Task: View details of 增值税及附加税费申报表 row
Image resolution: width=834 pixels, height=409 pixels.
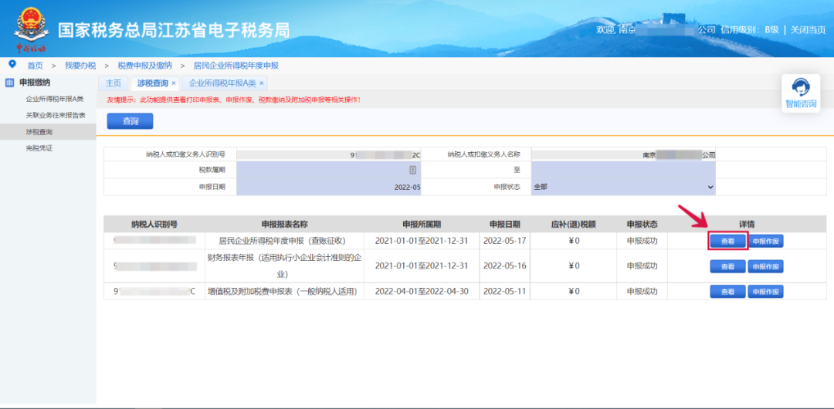Action: coord(727,292)
